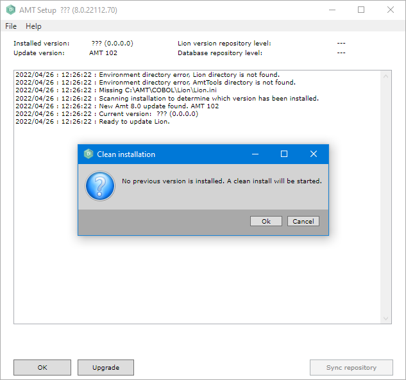Click the log scrollbar down arrow
The image size is (406, 380).
pyautogui.click(x=385, y=318)
